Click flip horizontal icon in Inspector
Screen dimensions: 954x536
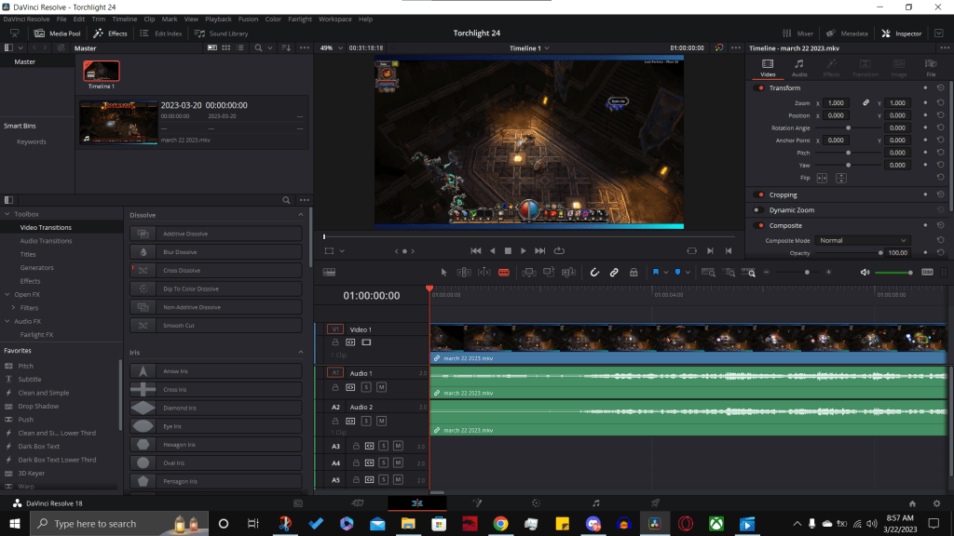[x=823, y=178]
